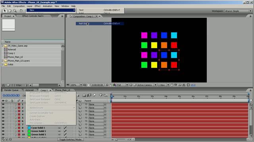This screenshot has width=254, height=142.
Task: Click the viewer current time 0:00:00:00 field
Action: (x=97, y=85)
